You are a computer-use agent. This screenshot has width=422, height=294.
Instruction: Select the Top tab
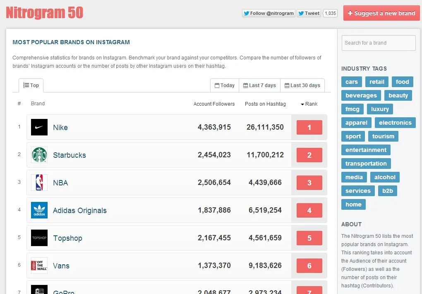tap(31, 85)
